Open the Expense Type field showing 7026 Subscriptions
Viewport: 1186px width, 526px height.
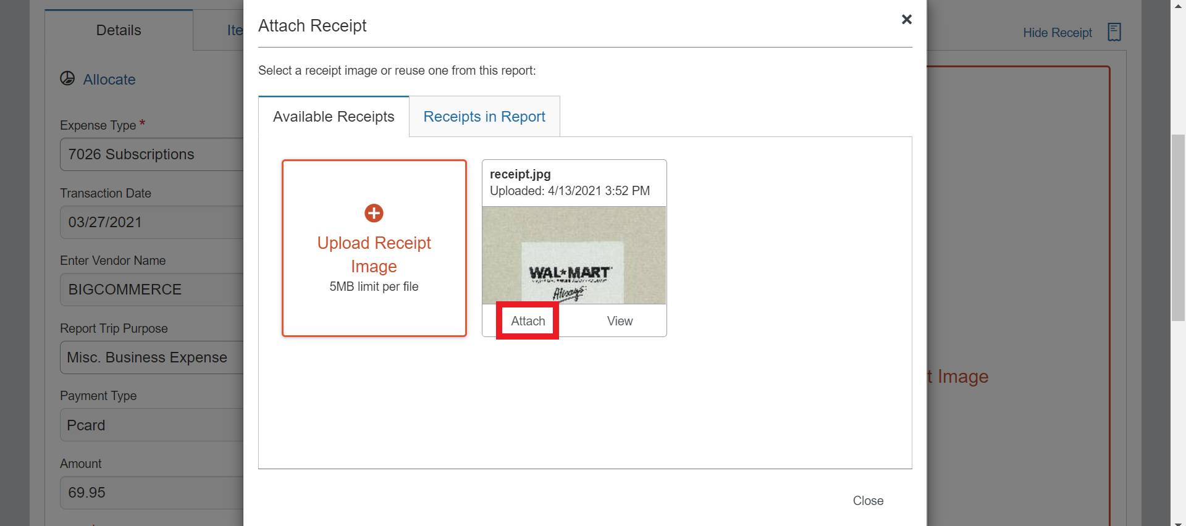click(152, 154)
